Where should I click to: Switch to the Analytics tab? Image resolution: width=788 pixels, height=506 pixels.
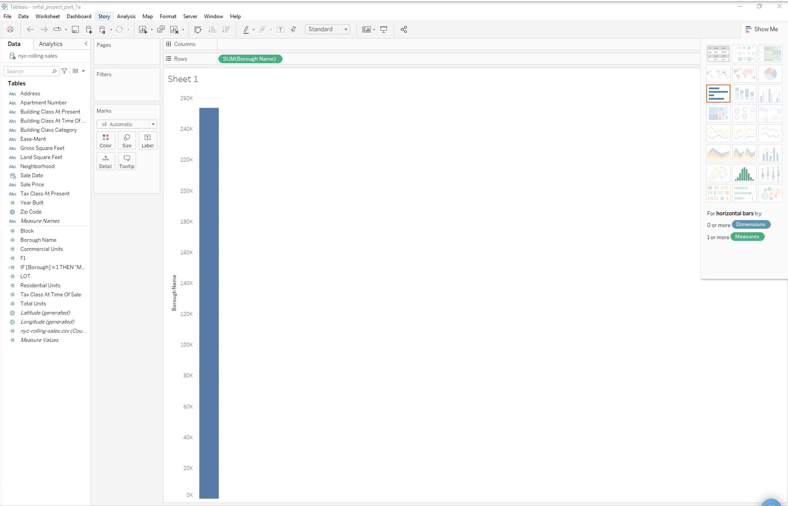click(51, 44)
